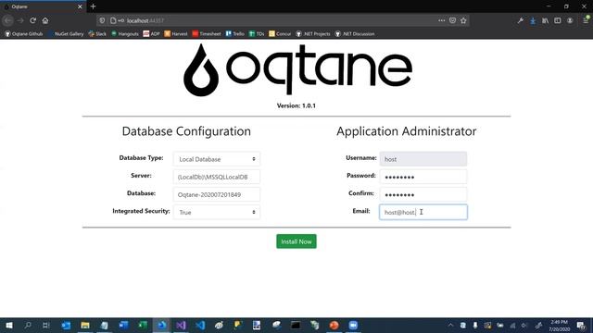This screenshot has width=593, height=333.
Task: Open Harvest bookmark
Action: coord(176,34)
